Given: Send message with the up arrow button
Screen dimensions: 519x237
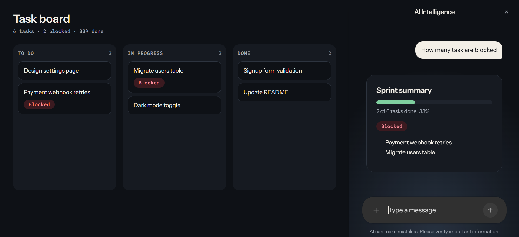Looking at the screenshot, I should click(x=490, y=210).
